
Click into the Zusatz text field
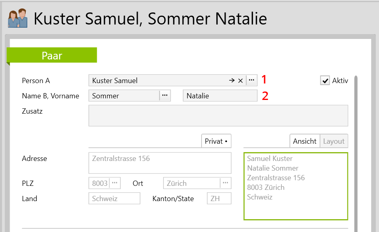point(218,116)
